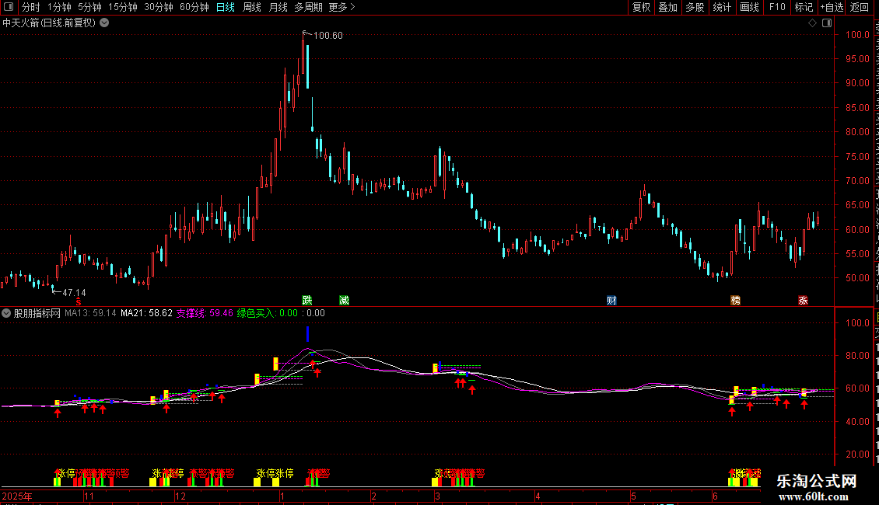
Task: Click the 复权 adjustment button
Action: point(641,7)
